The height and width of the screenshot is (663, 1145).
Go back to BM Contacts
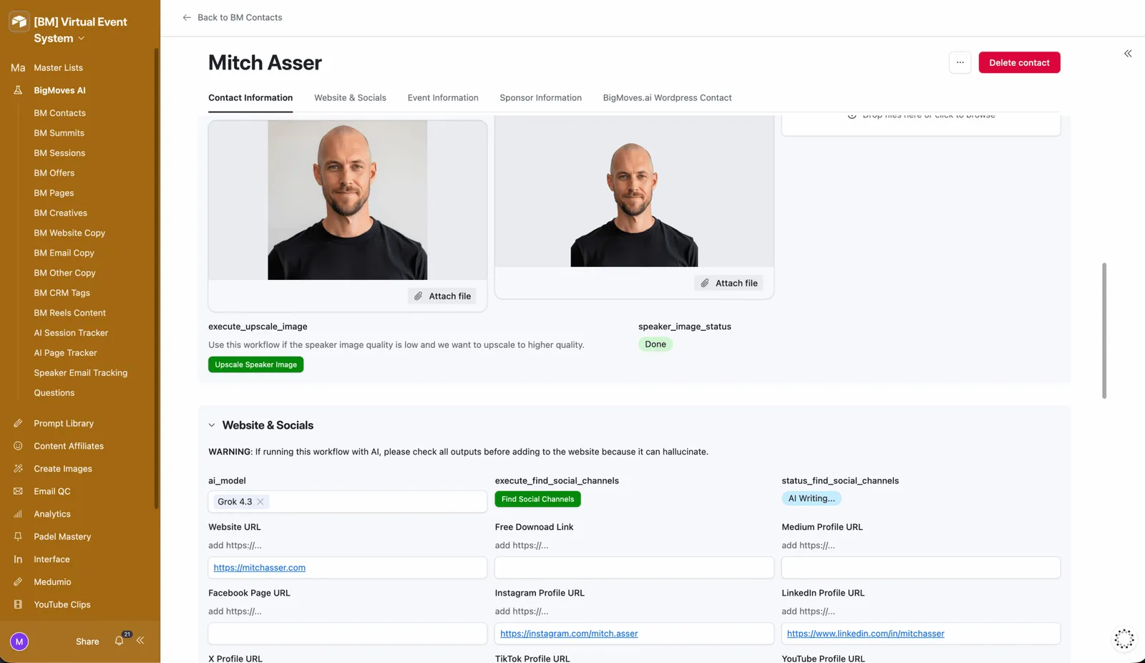232,17
